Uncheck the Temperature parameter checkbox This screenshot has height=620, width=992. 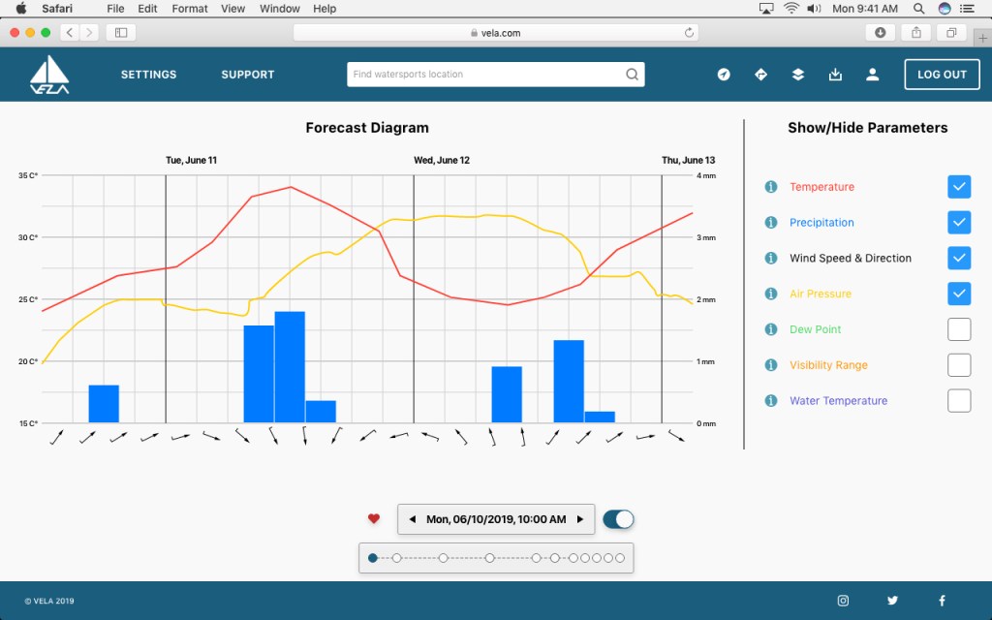(x=958, y=187)
